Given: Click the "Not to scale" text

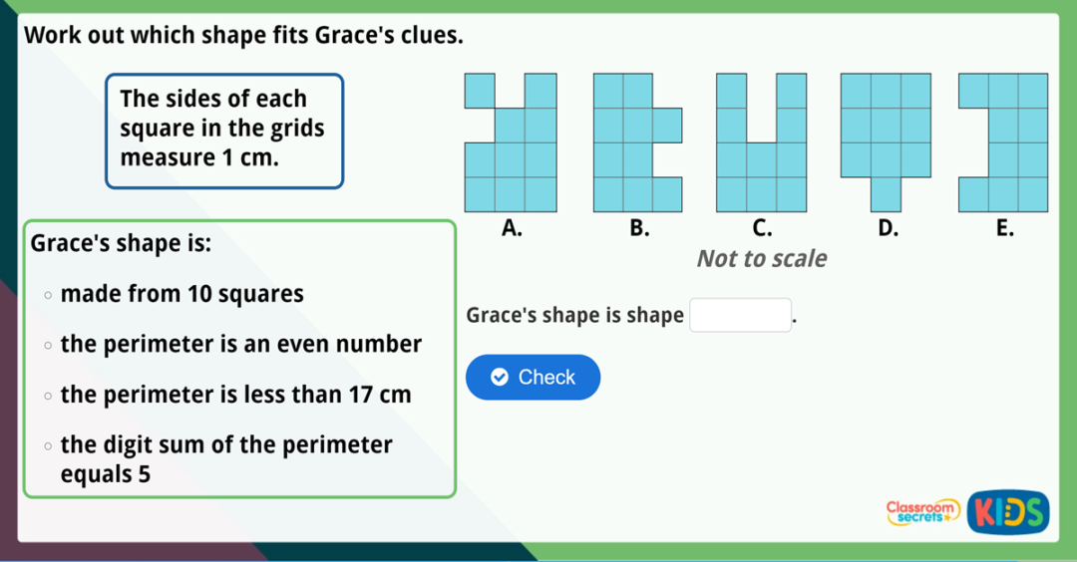Looking at the screenshot, I should (761, 259).
